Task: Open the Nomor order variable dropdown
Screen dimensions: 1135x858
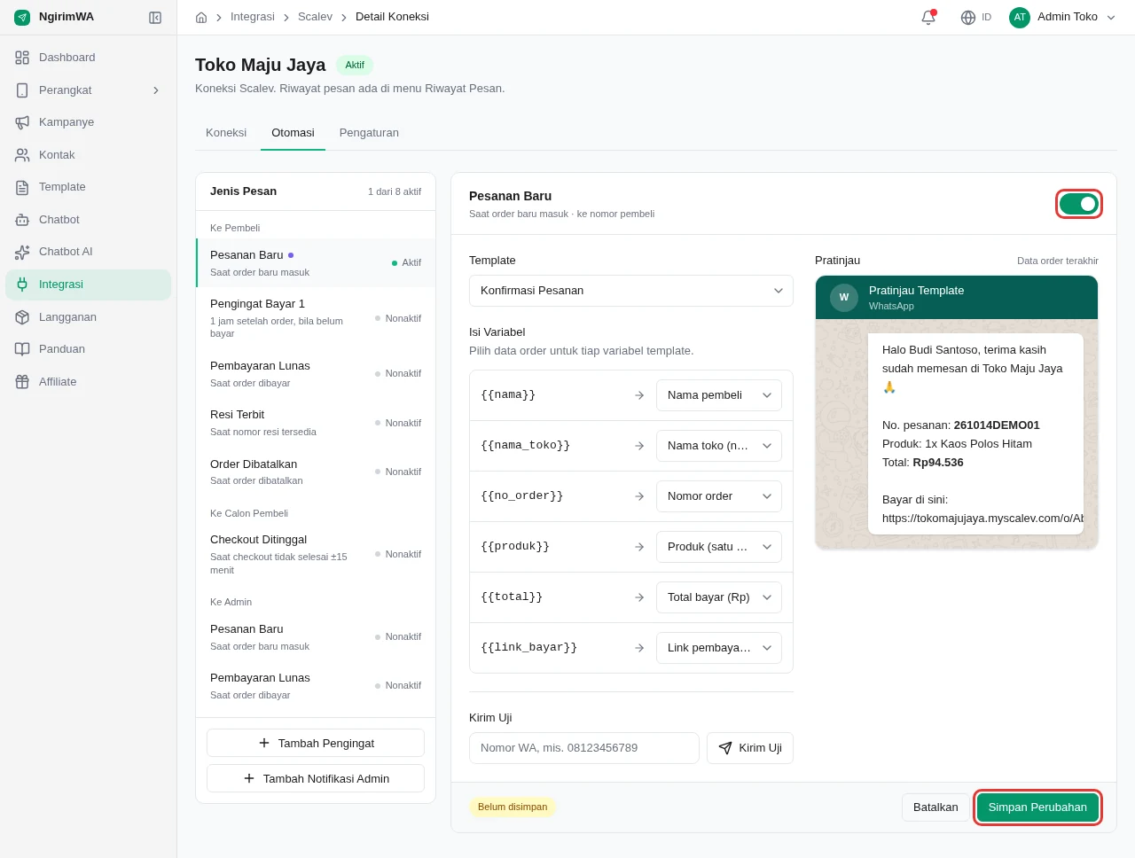Action: coord(719,496)
